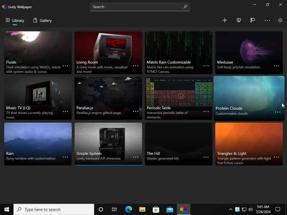Open volume control speaker icon
This screenshot has height=215, width=287.
[250, 209]
